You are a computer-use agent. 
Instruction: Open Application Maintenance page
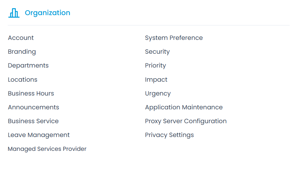tap(184, 107)
